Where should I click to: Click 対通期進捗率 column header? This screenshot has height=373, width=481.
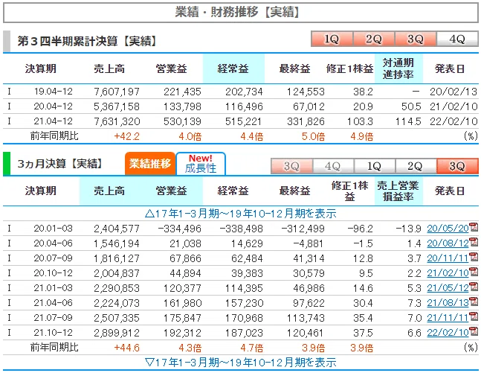[398, 68]
